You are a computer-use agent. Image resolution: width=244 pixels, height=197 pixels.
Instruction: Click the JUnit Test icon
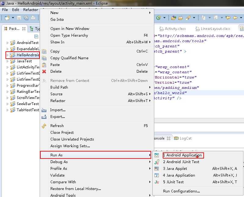pyautogui.click(x=157, y=182)
